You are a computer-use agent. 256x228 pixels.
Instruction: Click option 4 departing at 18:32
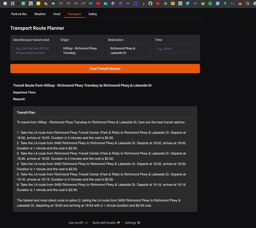coord(101,166)
